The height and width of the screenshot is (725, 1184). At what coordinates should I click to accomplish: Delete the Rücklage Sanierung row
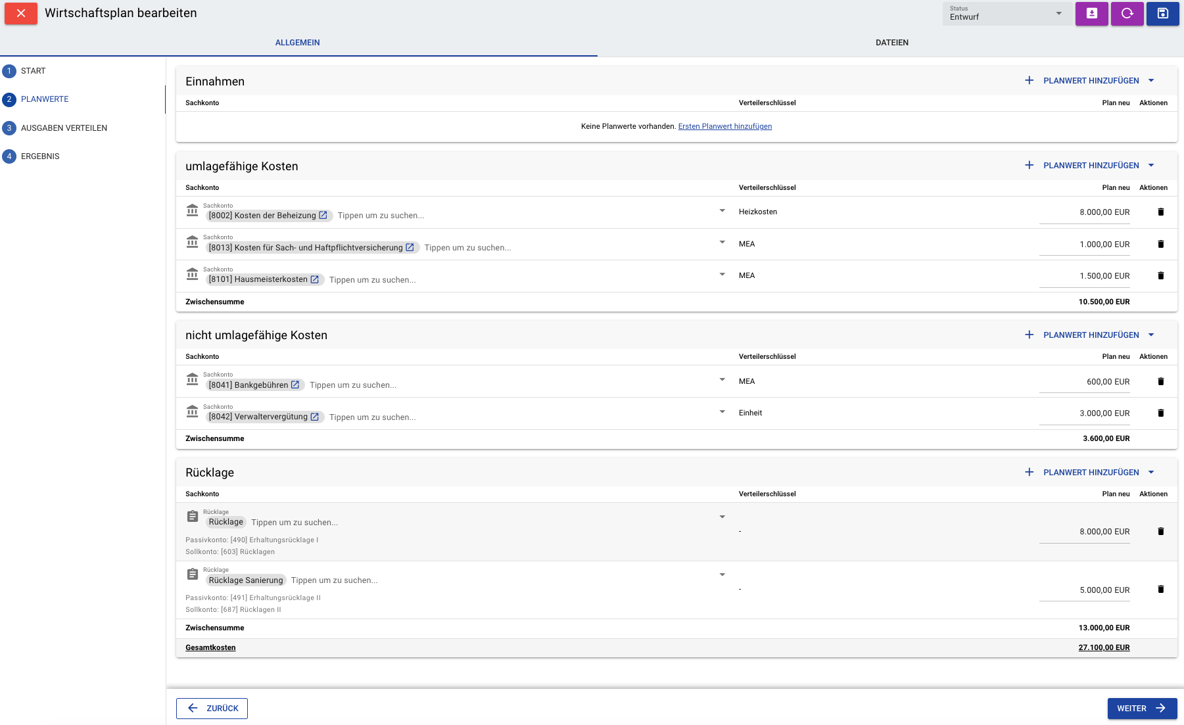click(1160, 590)
